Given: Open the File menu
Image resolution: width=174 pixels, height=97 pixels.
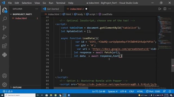Looking at the screenshot, I should [10, 3].
